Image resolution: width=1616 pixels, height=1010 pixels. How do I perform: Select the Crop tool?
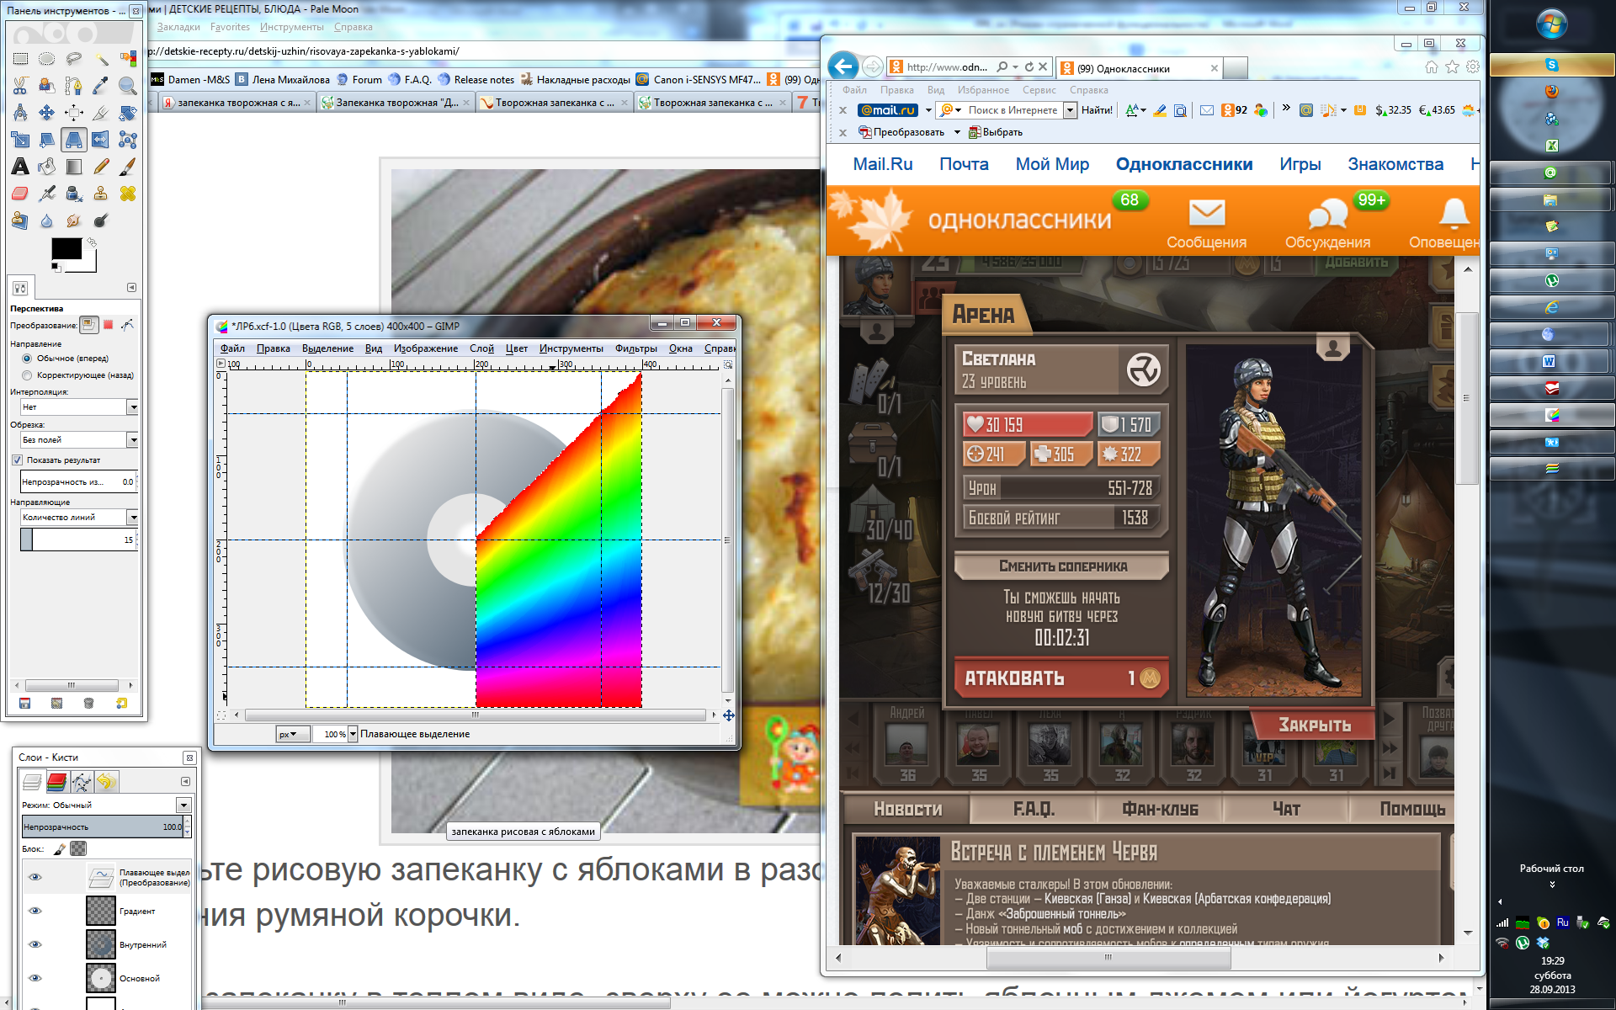pyautogui.click(x=101, y=113)
